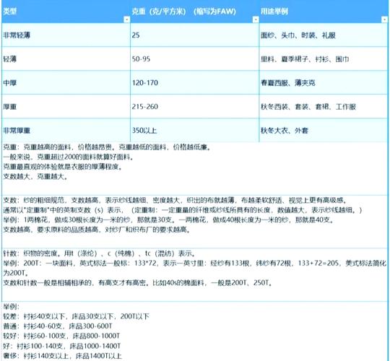
Task: Select the cell 秋冬大衣、外套
Action: 324,130
